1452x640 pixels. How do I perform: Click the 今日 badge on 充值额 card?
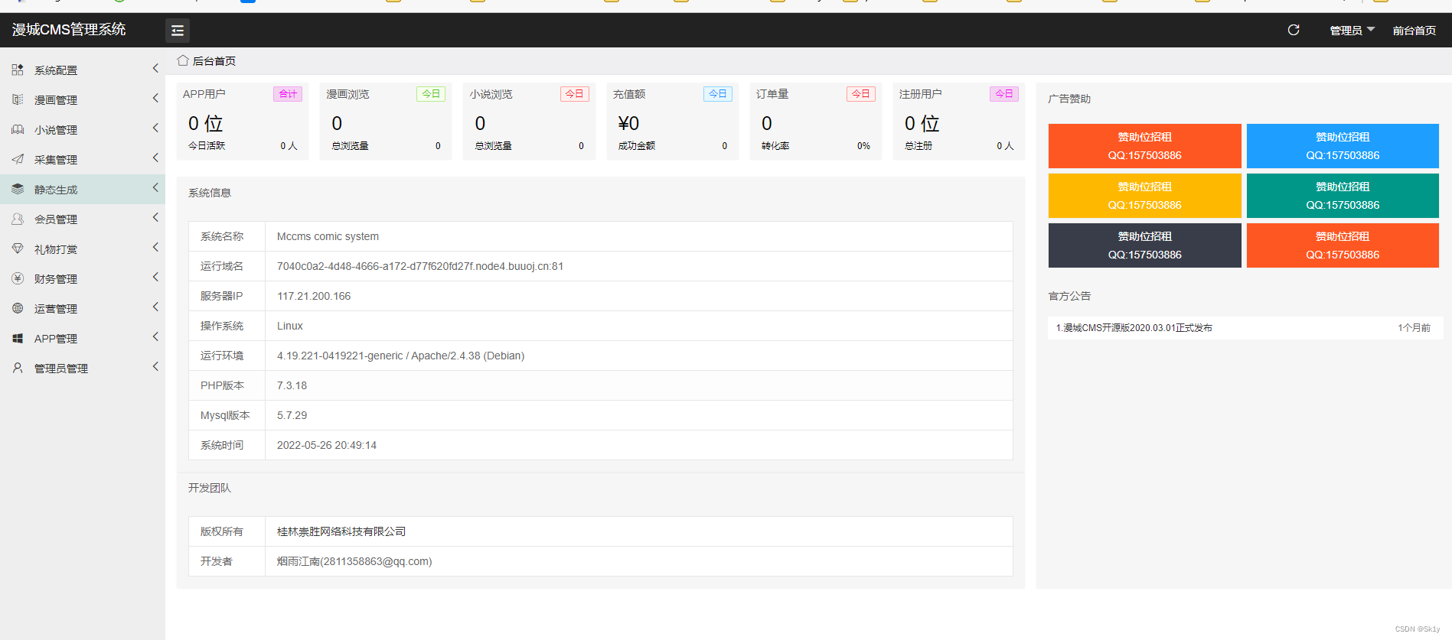click(x=718, y=94)
